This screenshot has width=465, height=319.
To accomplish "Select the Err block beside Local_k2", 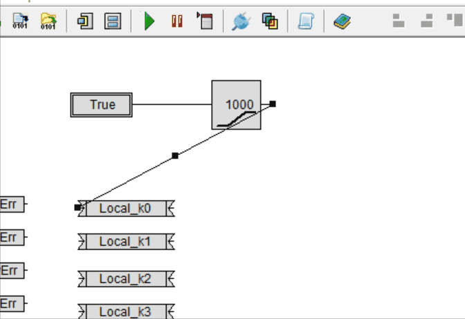I will tap(12, 271).
